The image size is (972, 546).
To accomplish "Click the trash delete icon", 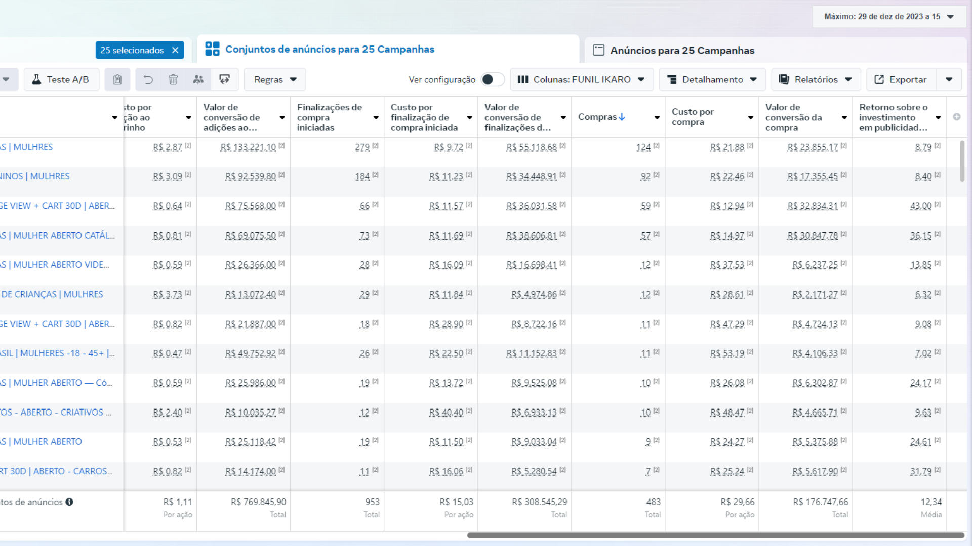I will pyautogui.click(x=173, y=79).
